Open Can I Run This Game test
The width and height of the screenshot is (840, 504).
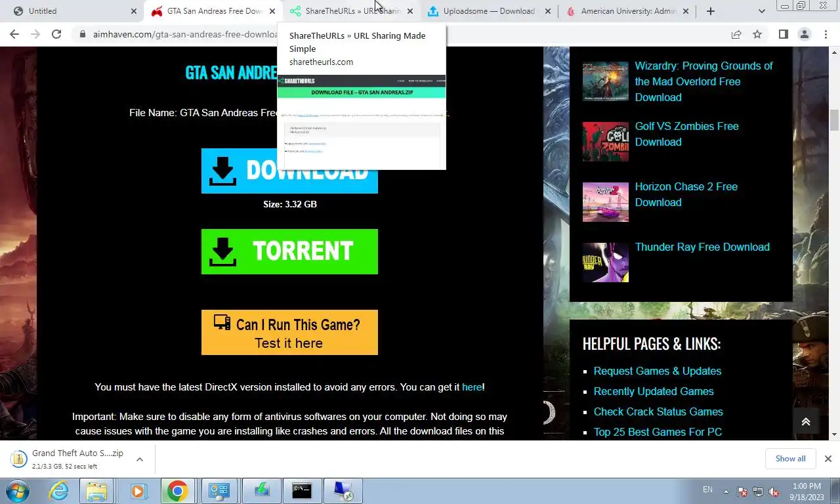(x=289, y=333)
